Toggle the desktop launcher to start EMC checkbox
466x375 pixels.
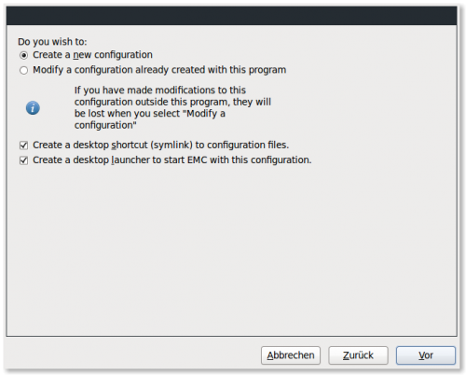[23, 160]
